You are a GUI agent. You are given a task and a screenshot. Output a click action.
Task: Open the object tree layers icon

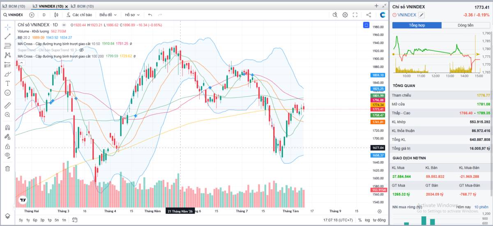(7, 216)
